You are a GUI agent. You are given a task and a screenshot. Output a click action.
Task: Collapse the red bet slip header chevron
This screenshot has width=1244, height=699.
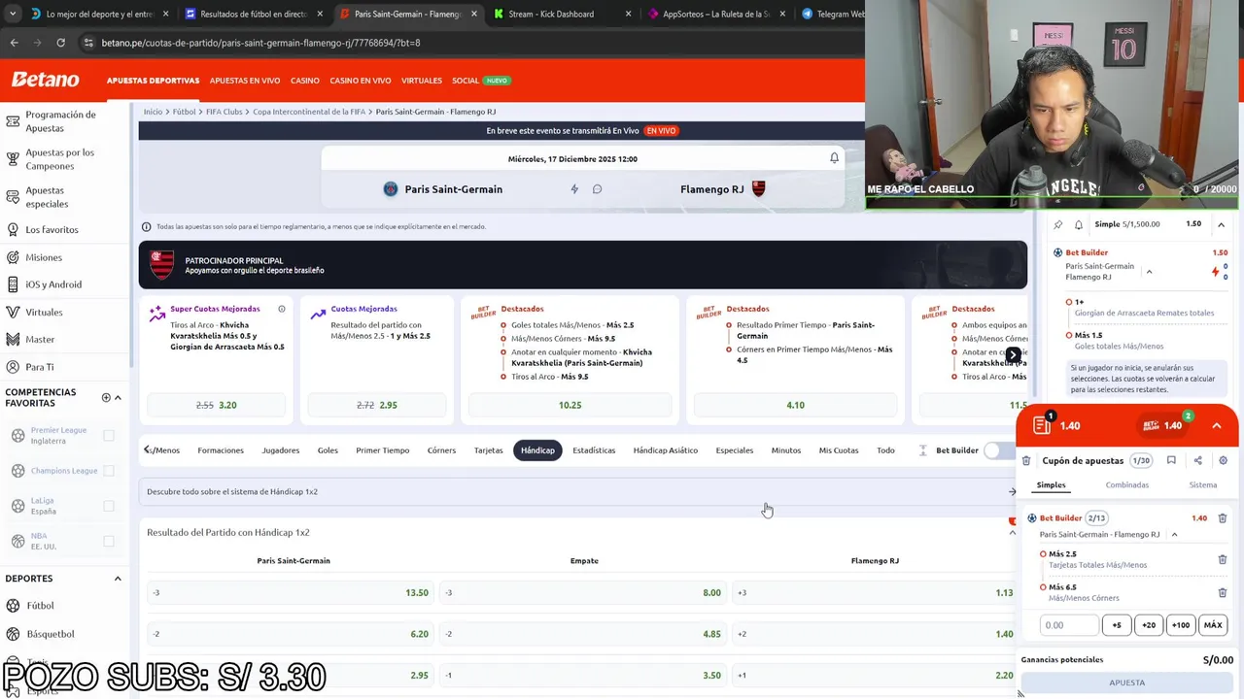[x=1216, y=425]
